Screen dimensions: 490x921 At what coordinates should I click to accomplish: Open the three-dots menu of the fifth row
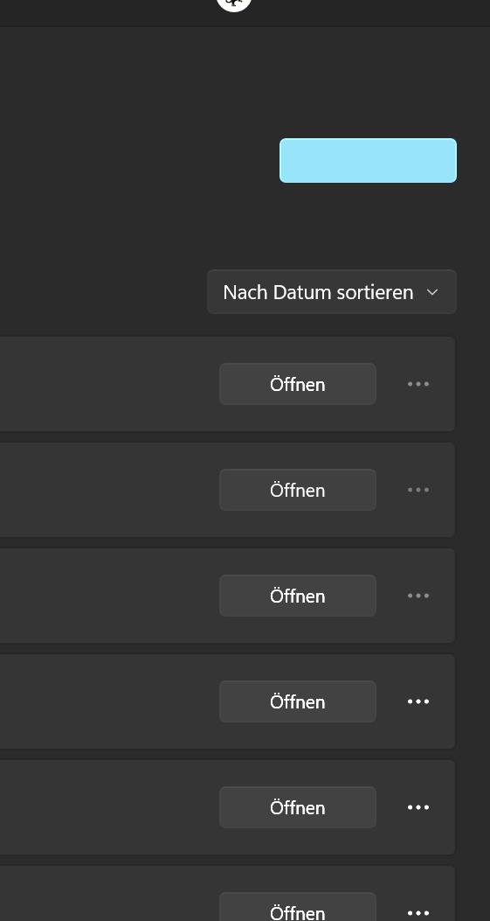(x=418, y=807)
